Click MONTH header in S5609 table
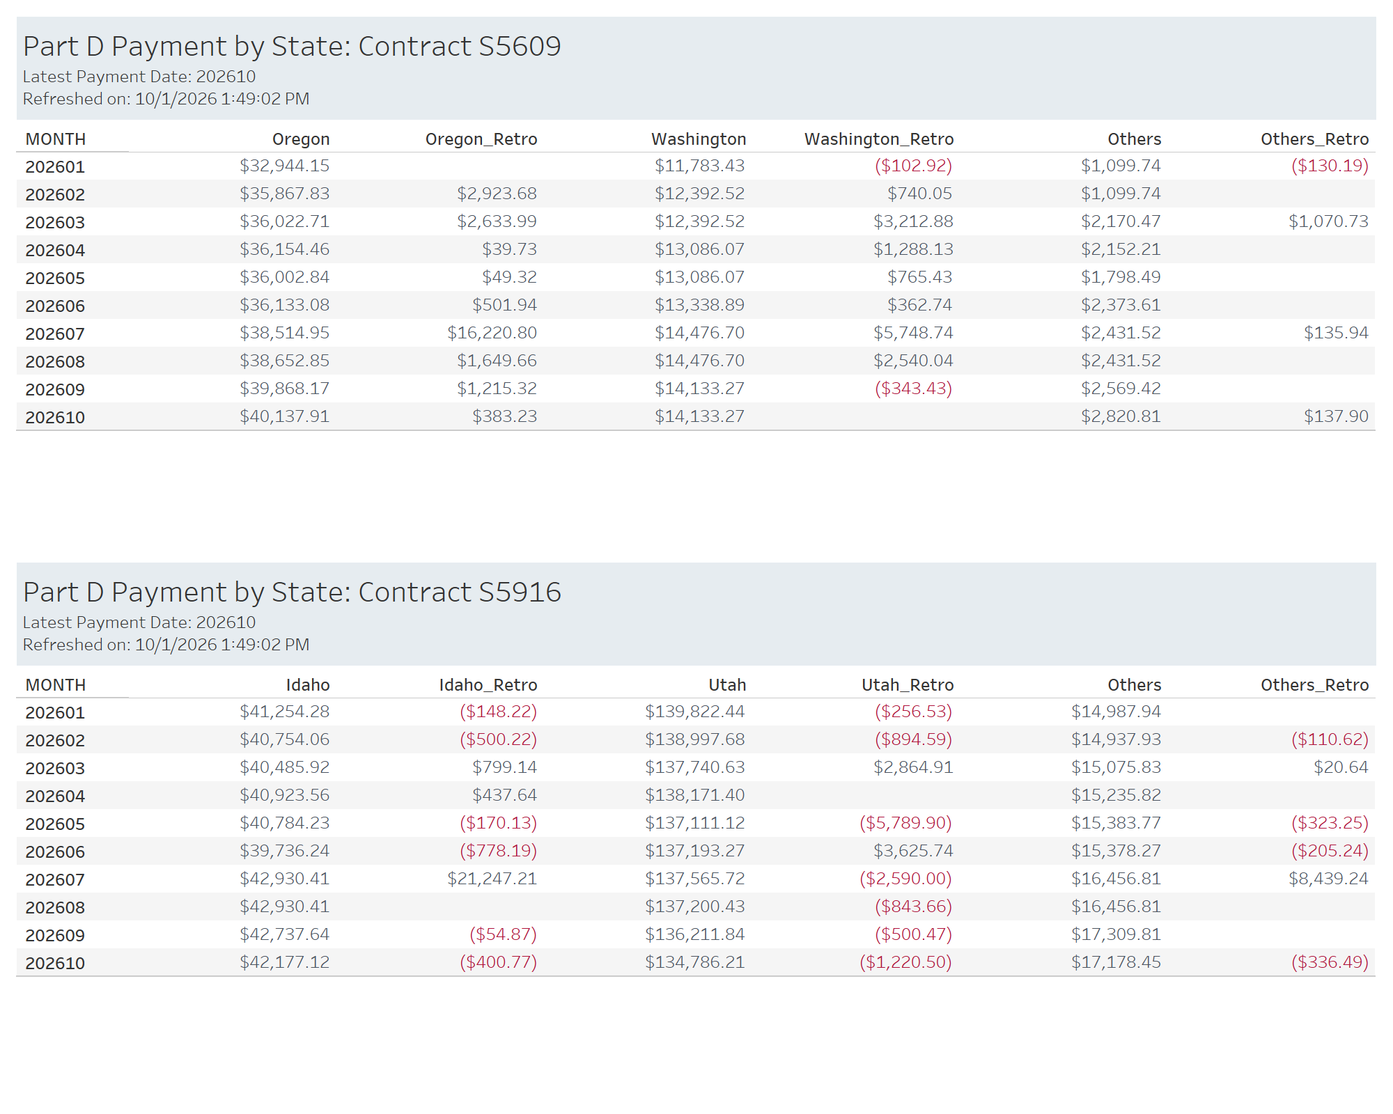This screenshot has width=1393, height=1114. click(x=56, y=139)
